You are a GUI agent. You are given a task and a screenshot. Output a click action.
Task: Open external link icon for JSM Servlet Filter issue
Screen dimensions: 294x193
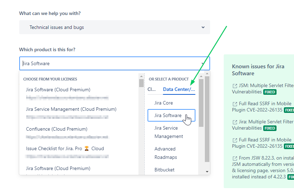[x=235, y=86]
